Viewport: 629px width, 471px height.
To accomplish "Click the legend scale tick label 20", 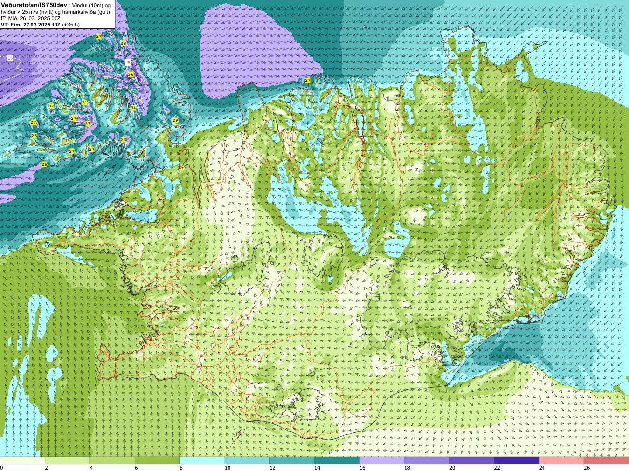I will (452, 468).
